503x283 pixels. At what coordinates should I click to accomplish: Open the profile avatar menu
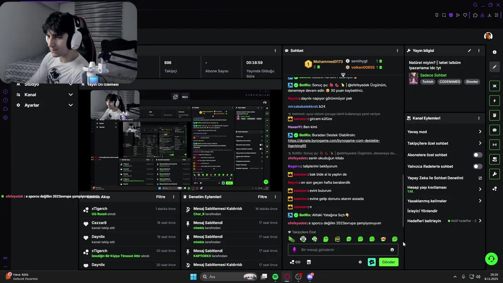click(x=488, y=36)
